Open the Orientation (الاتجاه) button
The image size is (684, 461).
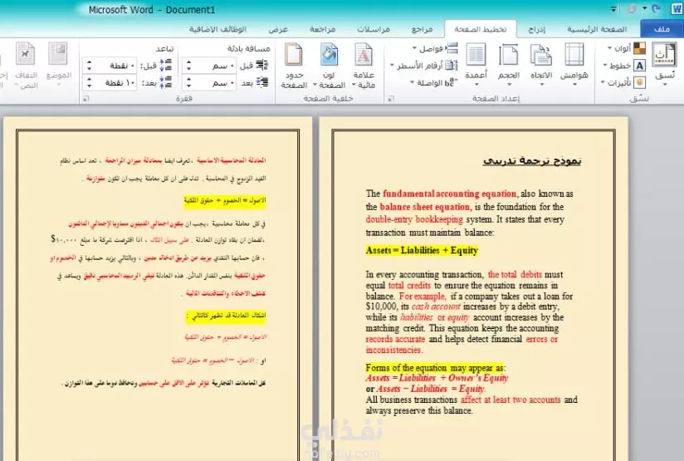[541, 63]
